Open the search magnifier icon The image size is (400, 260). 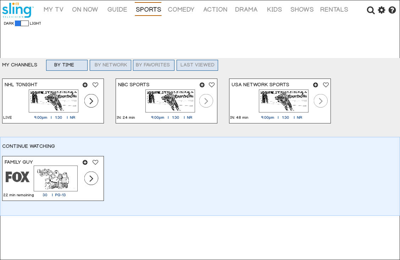(x=371, y=10)
